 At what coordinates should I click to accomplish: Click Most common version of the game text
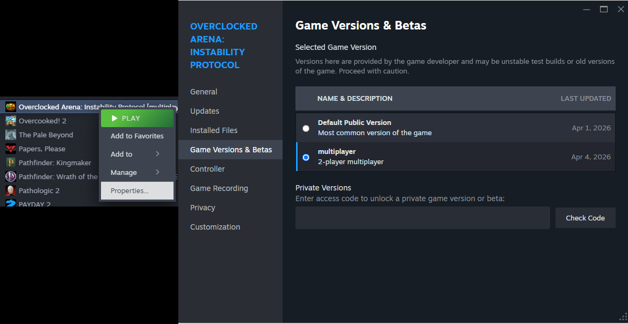click(x=375, y=133)
